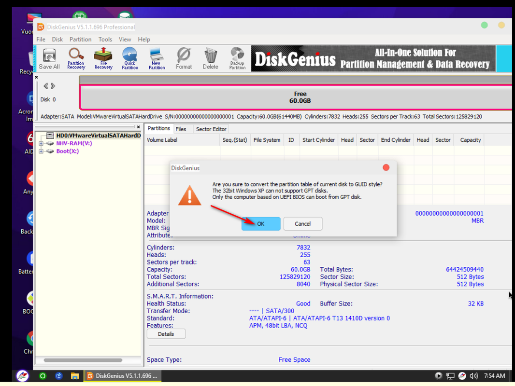This screenshot has width=515, height=386.
Task: Go to previous disk arrow
Action: [x=45, y=86]
